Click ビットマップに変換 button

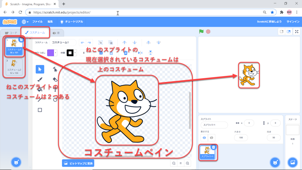[78, 163]
